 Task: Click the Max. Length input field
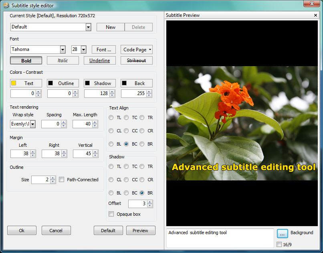(x=83, y=124)
